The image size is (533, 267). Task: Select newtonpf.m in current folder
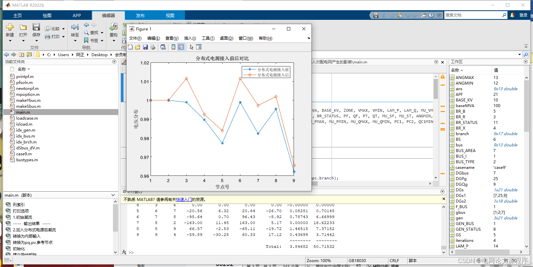click(27, 89)
